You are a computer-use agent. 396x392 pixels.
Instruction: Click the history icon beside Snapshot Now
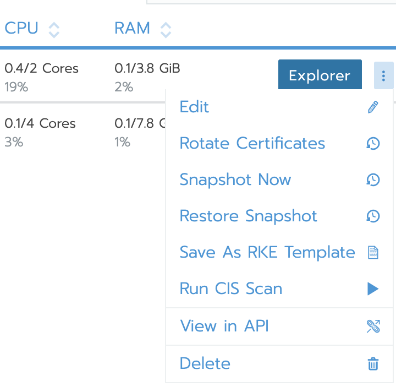(373, 179)
